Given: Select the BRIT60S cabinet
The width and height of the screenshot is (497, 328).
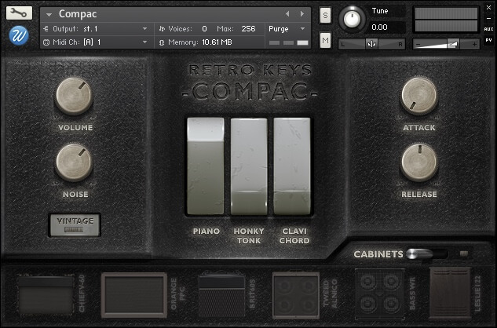Looking at the screenshot, I should (x=221, y=295).
